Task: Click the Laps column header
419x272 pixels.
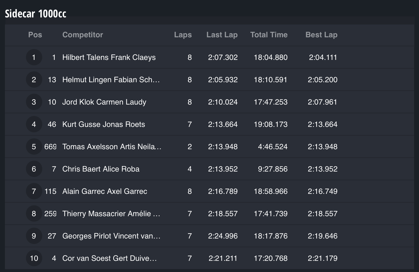Action: tap(183, 35)
